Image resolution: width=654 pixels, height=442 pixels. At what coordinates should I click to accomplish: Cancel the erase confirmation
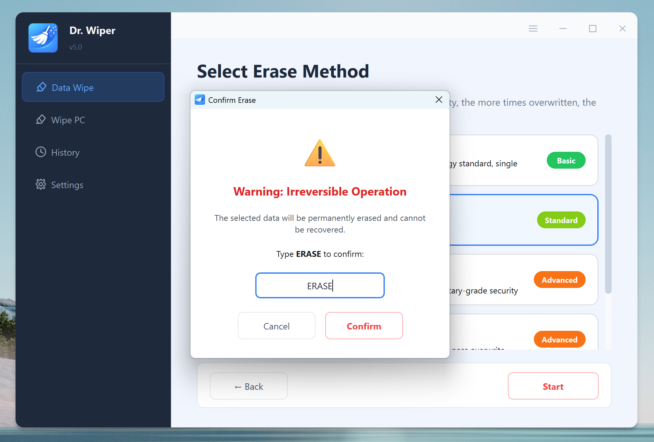[277, 326]
